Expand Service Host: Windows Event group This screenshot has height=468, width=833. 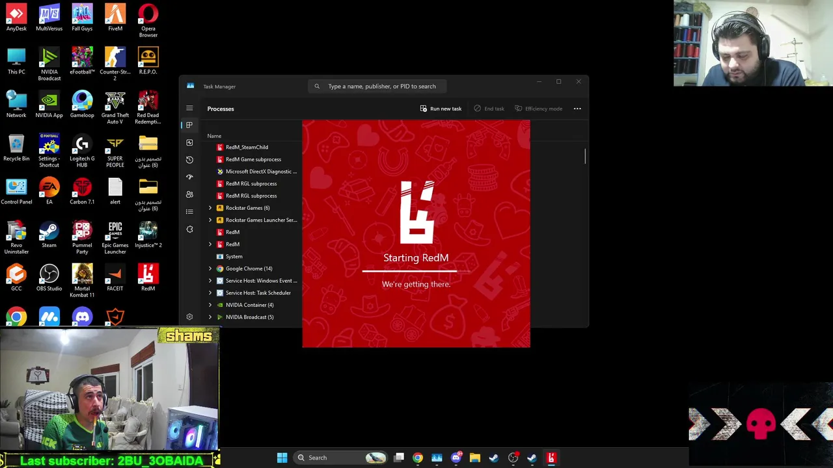210,281
